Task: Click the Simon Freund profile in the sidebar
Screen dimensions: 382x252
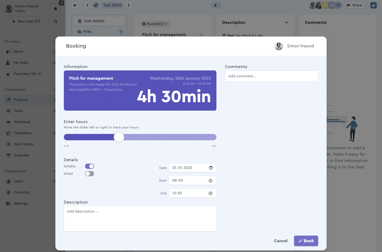Action: [x=22, y=8]
